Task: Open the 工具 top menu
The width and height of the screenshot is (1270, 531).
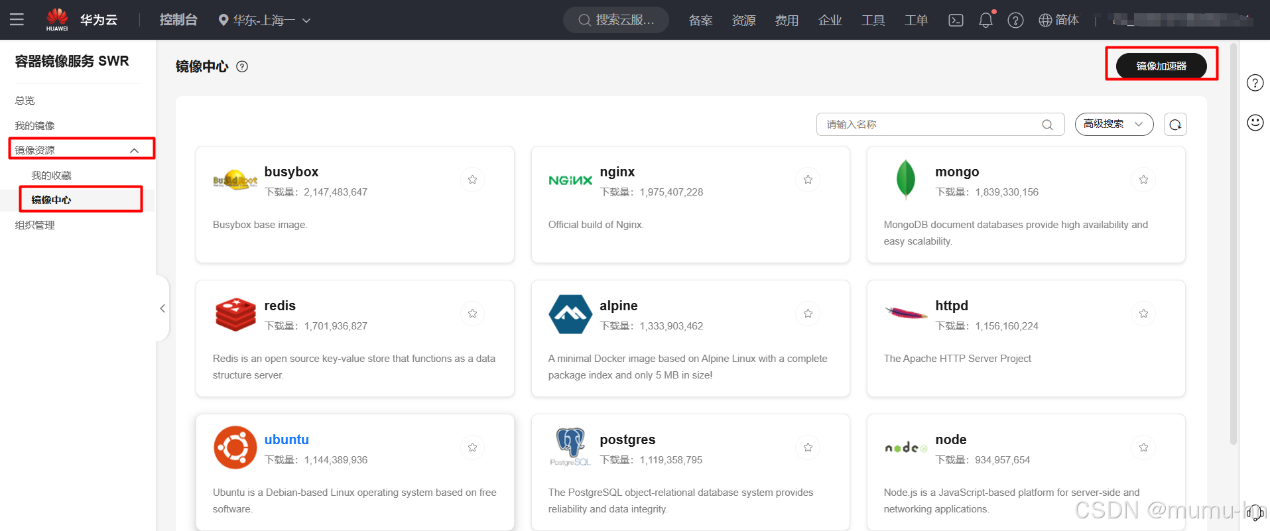Action: [x=873, y=20]
